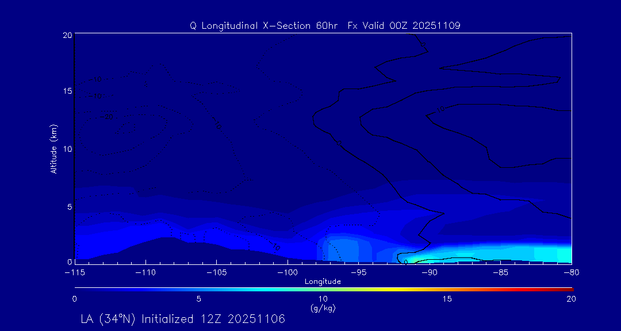The width and height of the screenshot is (621, 331).
Task: Click the colorbar's 10 value label
Action: click(x=323, y=299)
